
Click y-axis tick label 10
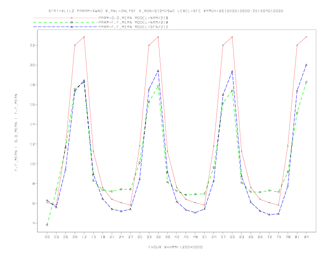(x=32, y=164)
